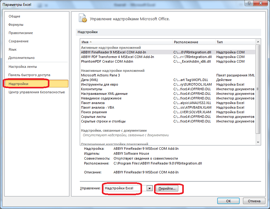Select PhantomPDF Creator COM Addin row
This screenshot has width=270, height=209.
pyautogui.click(x=168, y=61)
